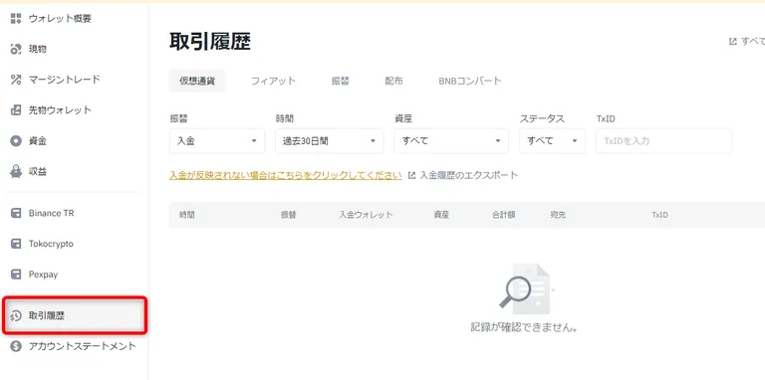Click 入金履歴のエクスポート link
This screenshot has height=380, width=765.
point(469,175)
